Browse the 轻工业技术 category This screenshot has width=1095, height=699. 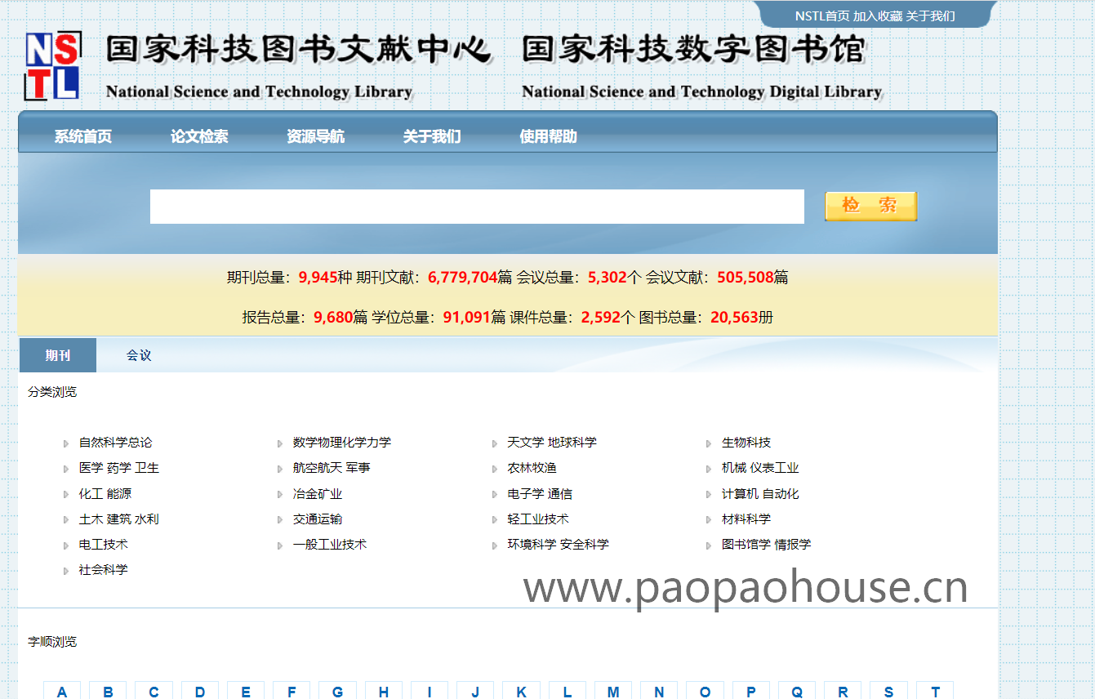(x=538, y=519)
